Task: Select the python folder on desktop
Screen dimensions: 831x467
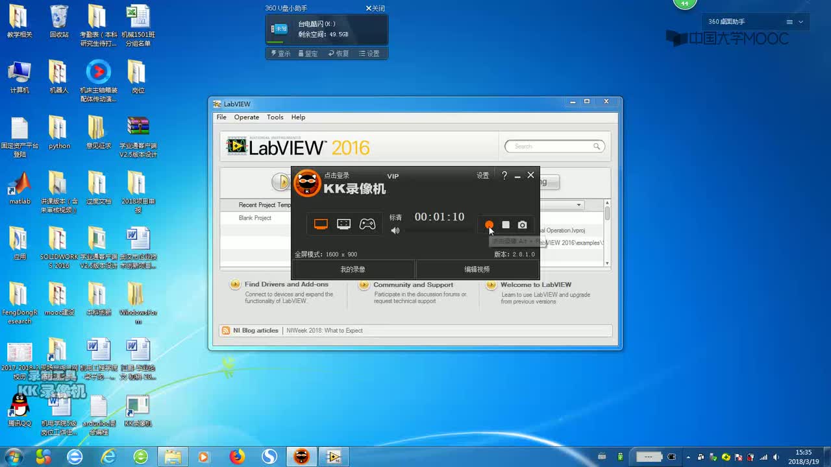Action: point(59,132)
